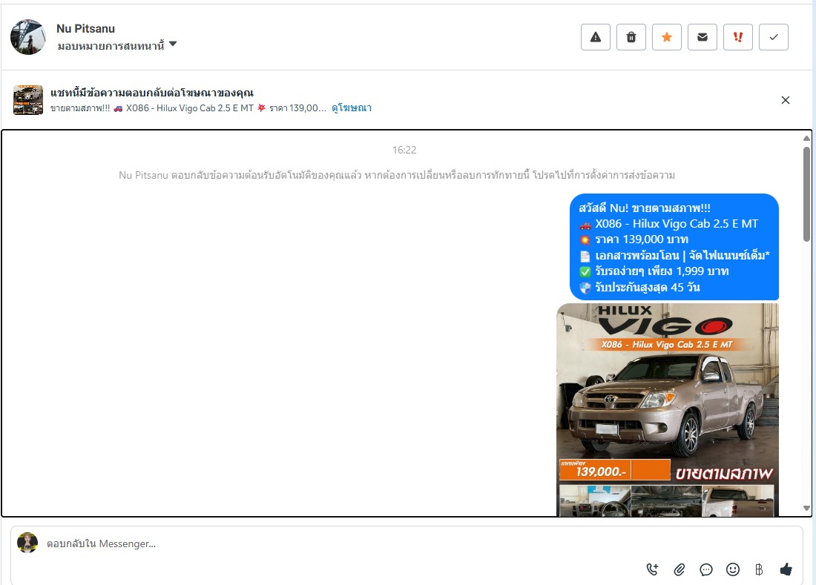Viewport: 816px width, 585px height.
Task: Mark conversation as spam with warning icon
Action: click(x=596, y=37)
